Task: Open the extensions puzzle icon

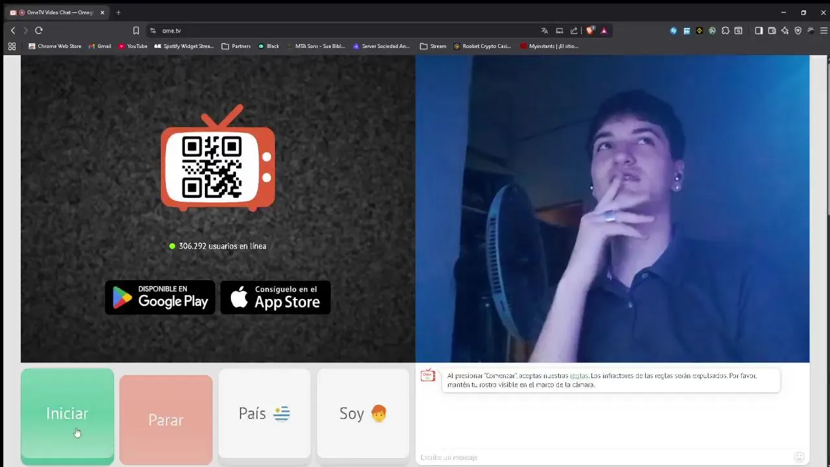Action: 725,30
